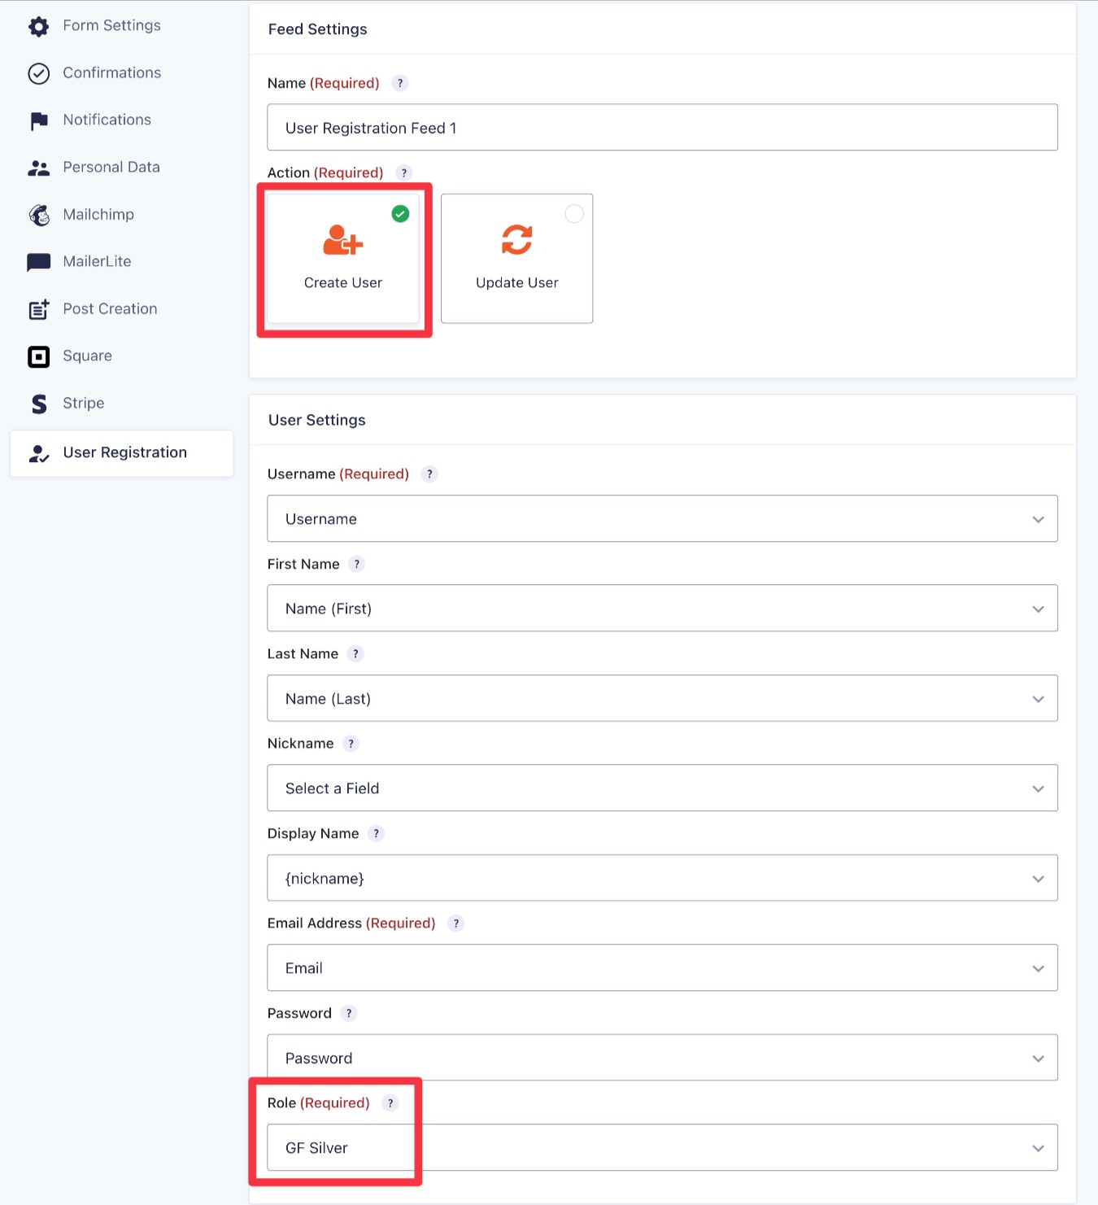Viewport: 1098px width, 1205px height.
Task: Click the help icon beside Role
Action: pyautogui.click(x=391, y=1103)
